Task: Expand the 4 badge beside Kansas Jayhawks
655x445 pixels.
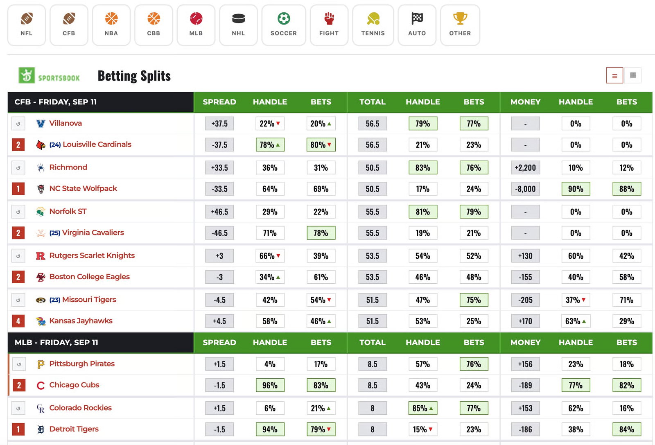Action: pyautogui.click(x=18, y=321)
